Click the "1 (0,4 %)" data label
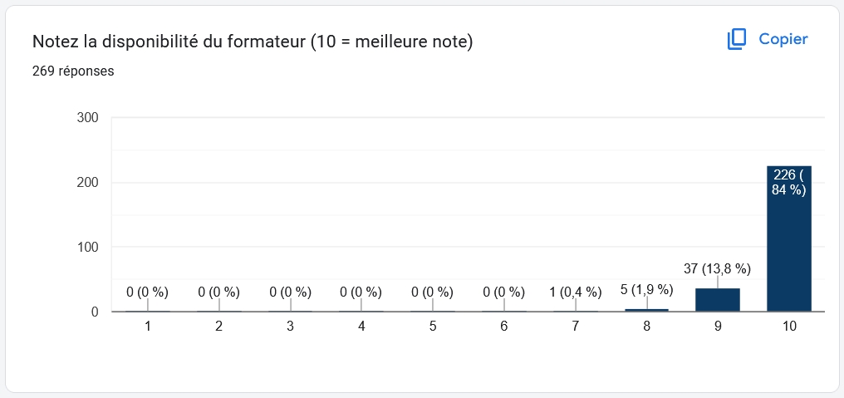The height and width of the screenshot is (398, 844). [x=575, y=292]
